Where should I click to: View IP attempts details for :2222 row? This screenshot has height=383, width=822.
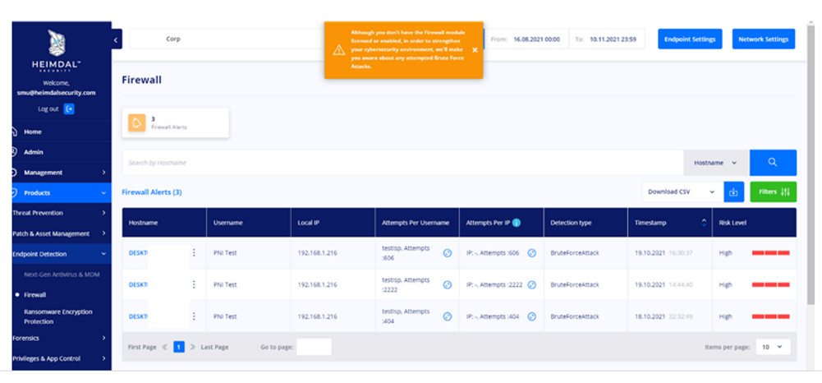(531, 285)
